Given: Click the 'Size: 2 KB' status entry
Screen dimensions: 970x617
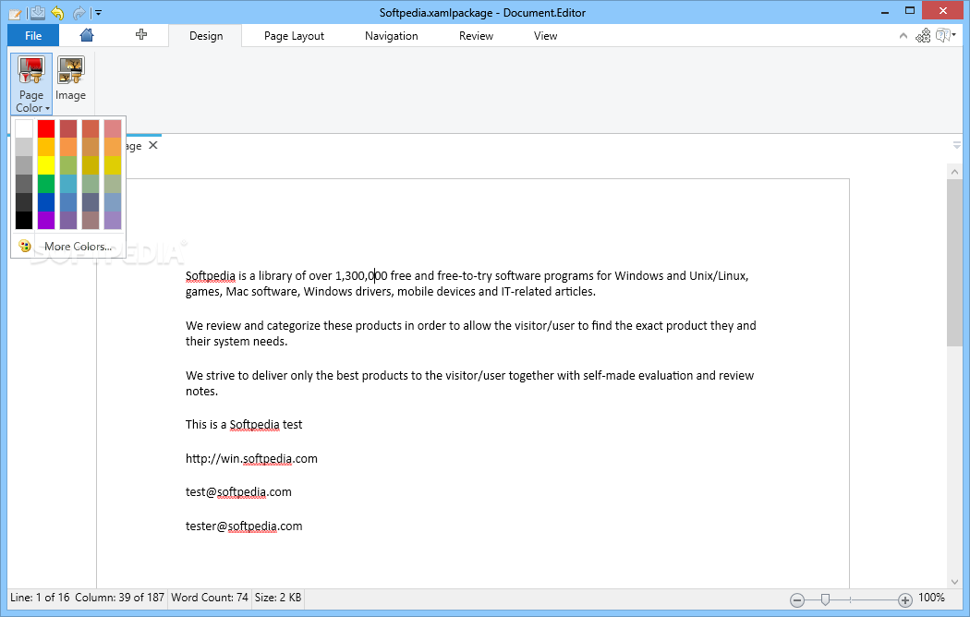Looking at the screenshot, I should [x=278, y=598].
